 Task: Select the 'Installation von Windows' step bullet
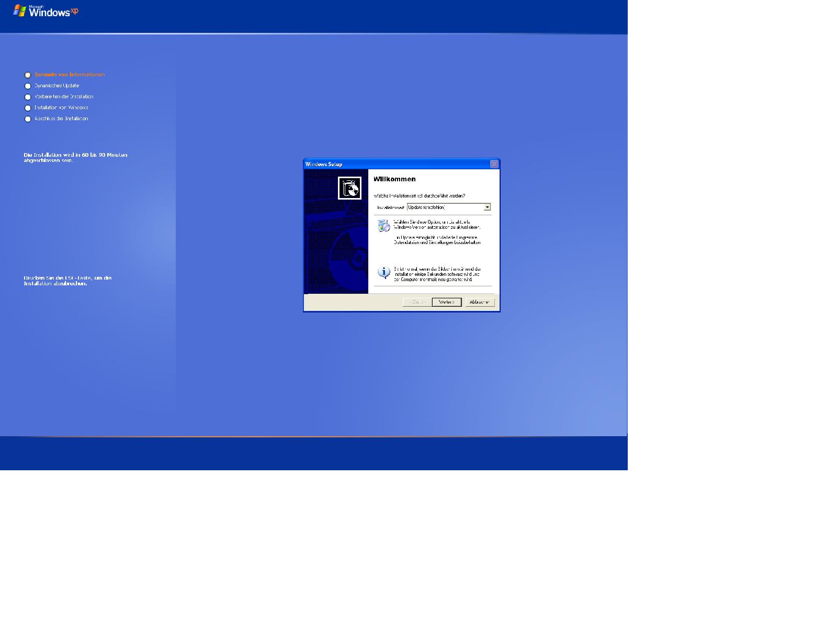pos(28,108)
